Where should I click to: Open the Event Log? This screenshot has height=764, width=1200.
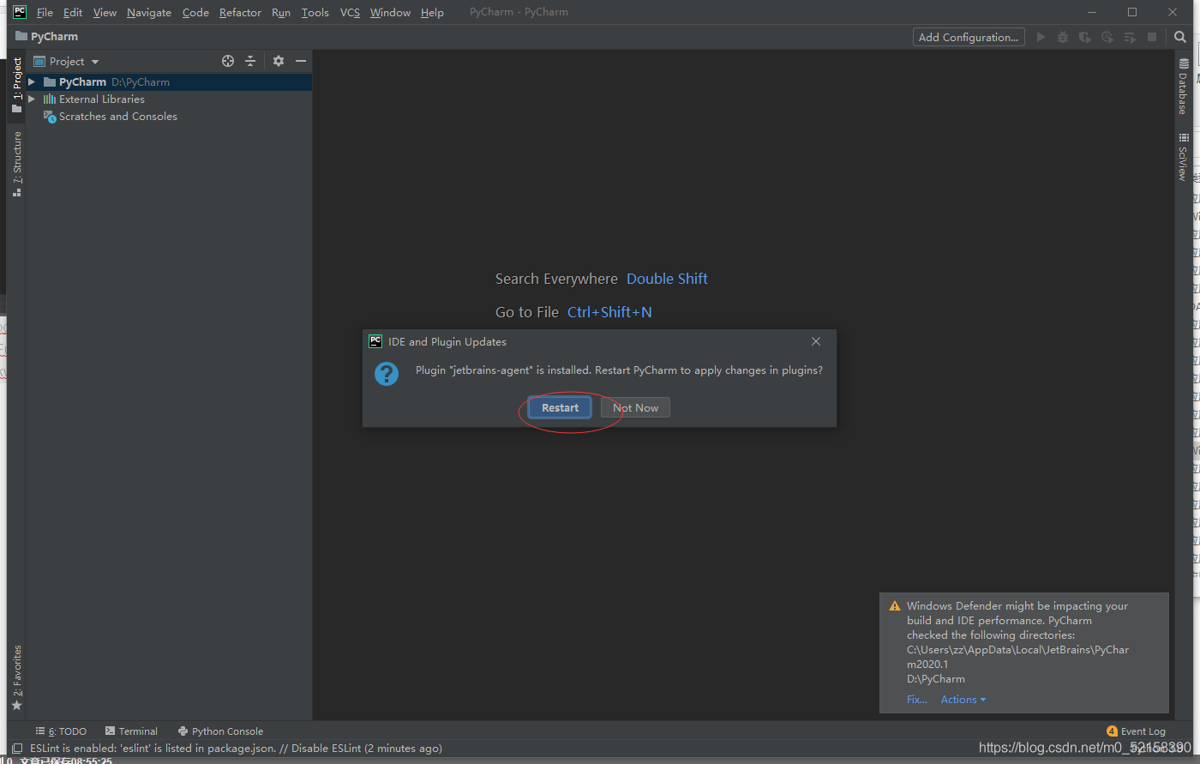pos(1136,731)
